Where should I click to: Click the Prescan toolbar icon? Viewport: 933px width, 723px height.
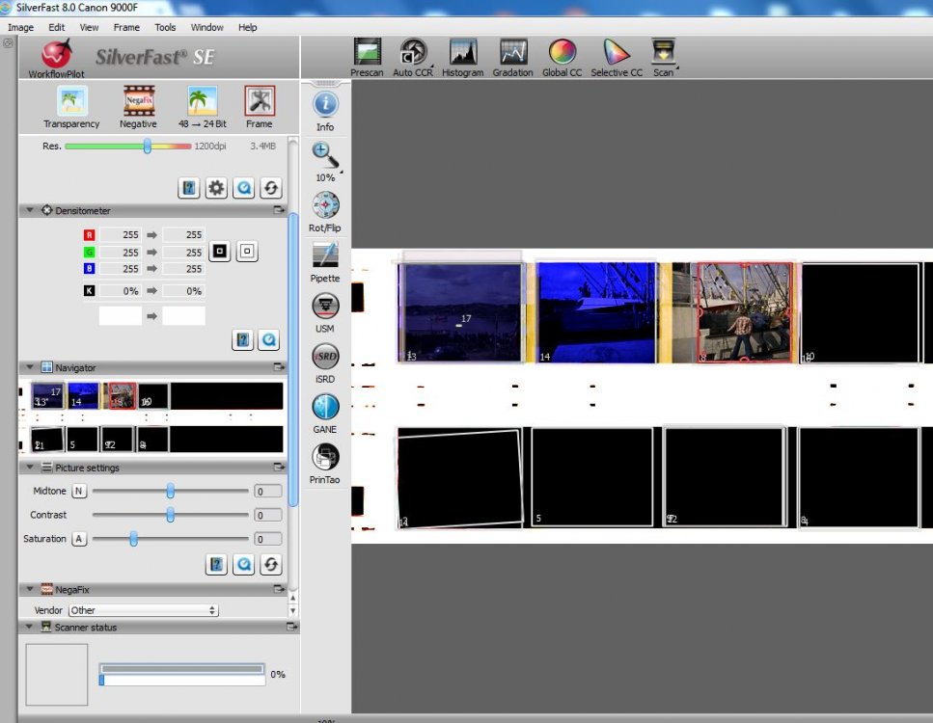(367, 53)
